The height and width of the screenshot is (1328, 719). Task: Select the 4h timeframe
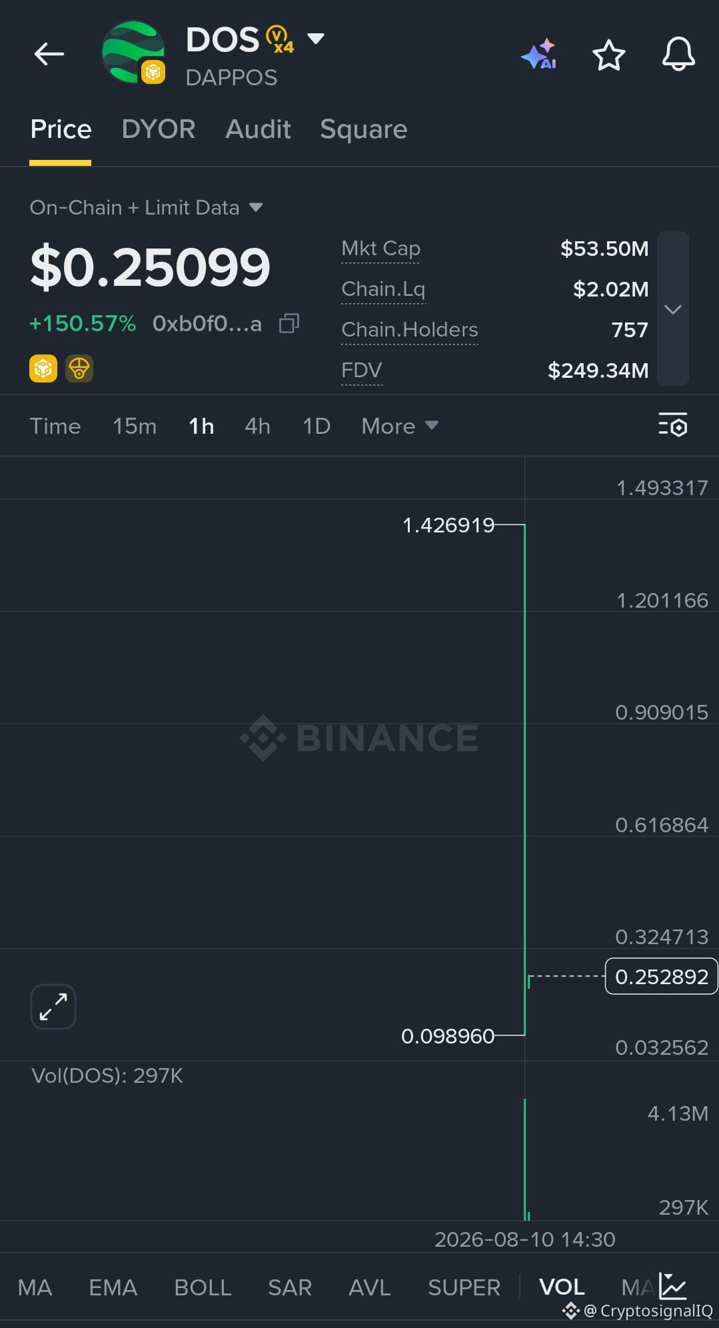(257, 426)
